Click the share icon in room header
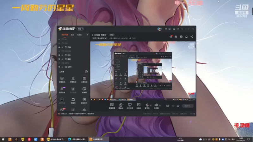 (x=192, y=37)
